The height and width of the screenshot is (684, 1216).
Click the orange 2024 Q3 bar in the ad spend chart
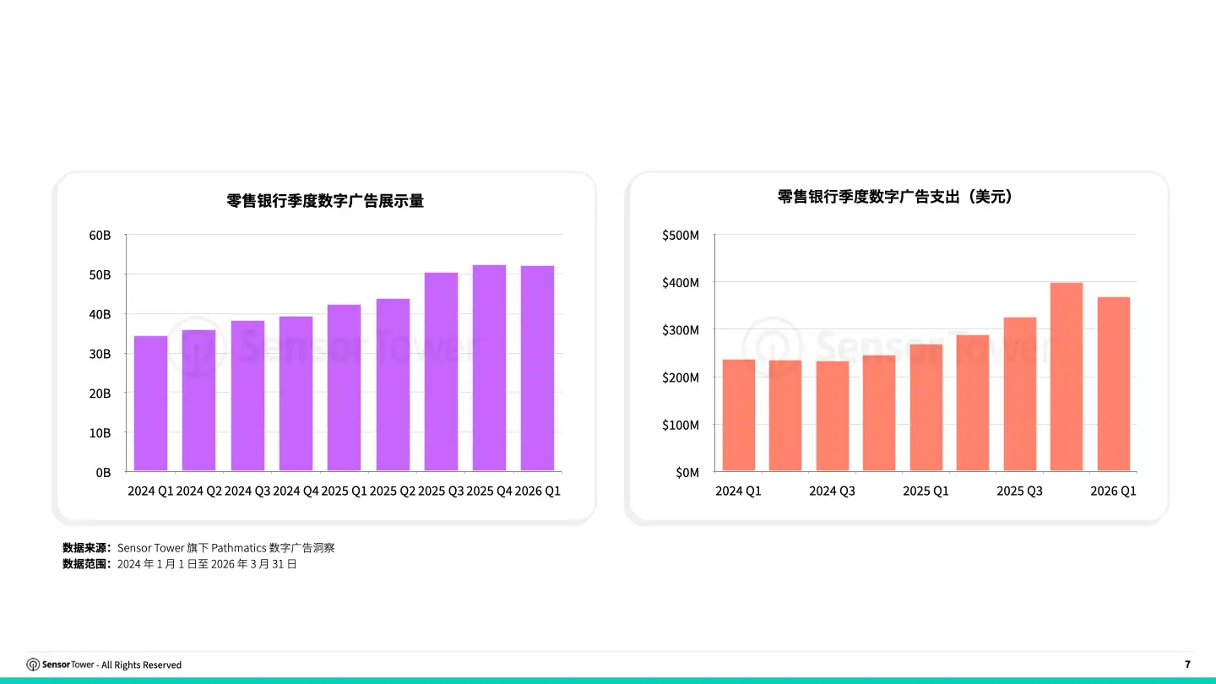833,416
